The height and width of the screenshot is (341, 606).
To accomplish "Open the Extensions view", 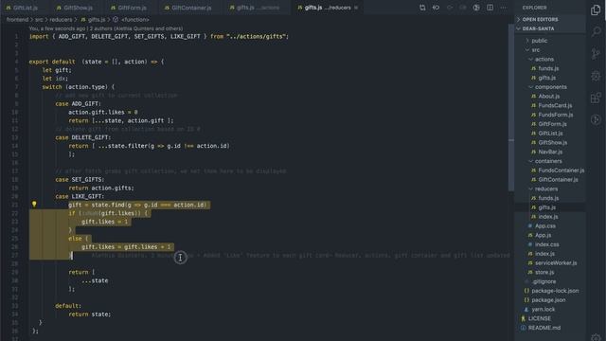I will click(596, 98).
